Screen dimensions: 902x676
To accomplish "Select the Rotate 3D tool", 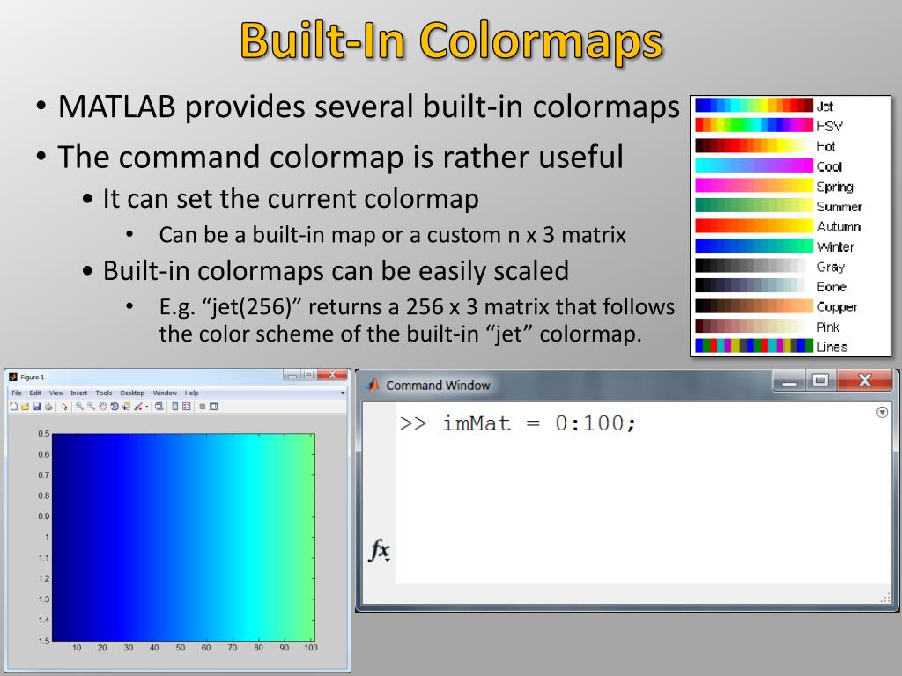I will (x=115, y=407).
